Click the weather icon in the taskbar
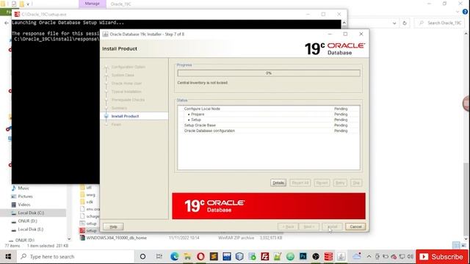The width and height of the screenshot is (470, 264). coord(357,257)
